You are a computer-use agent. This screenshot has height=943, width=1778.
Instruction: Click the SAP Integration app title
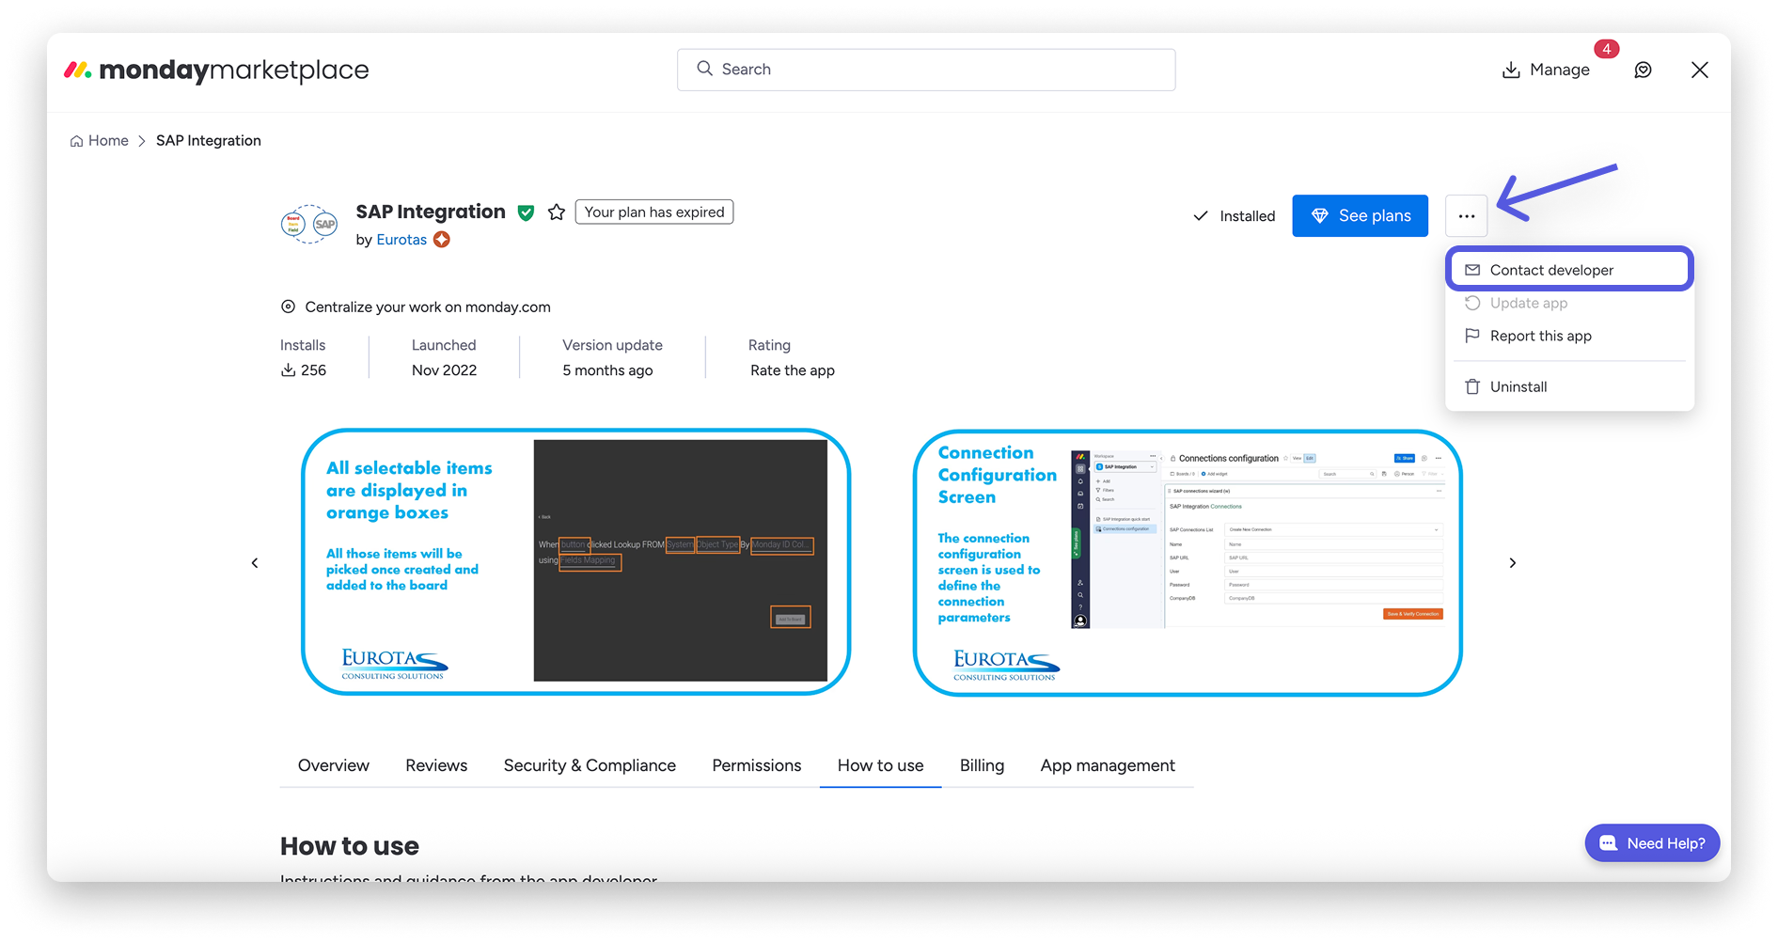tap(431, 212)
